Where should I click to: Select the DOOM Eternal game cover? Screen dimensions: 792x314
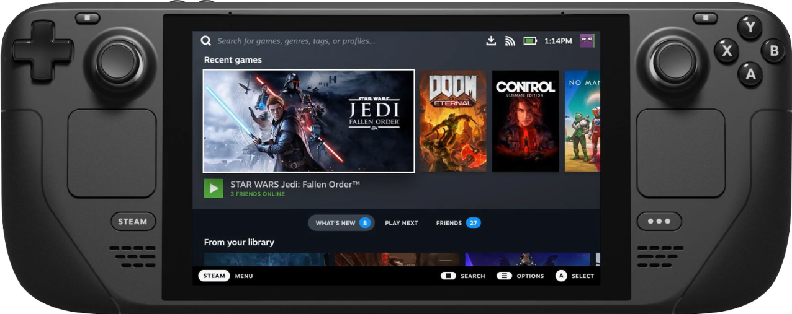coord(453,121)
